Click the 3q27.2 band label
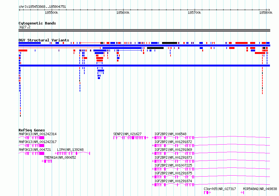This screenshot has width=279, height=196. [x=24, y=27]
